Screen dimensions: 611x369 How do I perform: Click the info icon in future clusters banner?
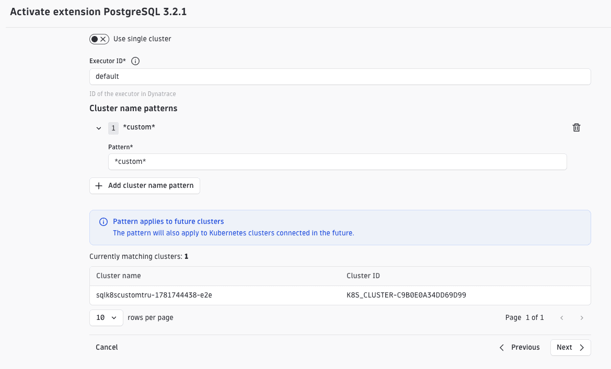pos(103,222)
